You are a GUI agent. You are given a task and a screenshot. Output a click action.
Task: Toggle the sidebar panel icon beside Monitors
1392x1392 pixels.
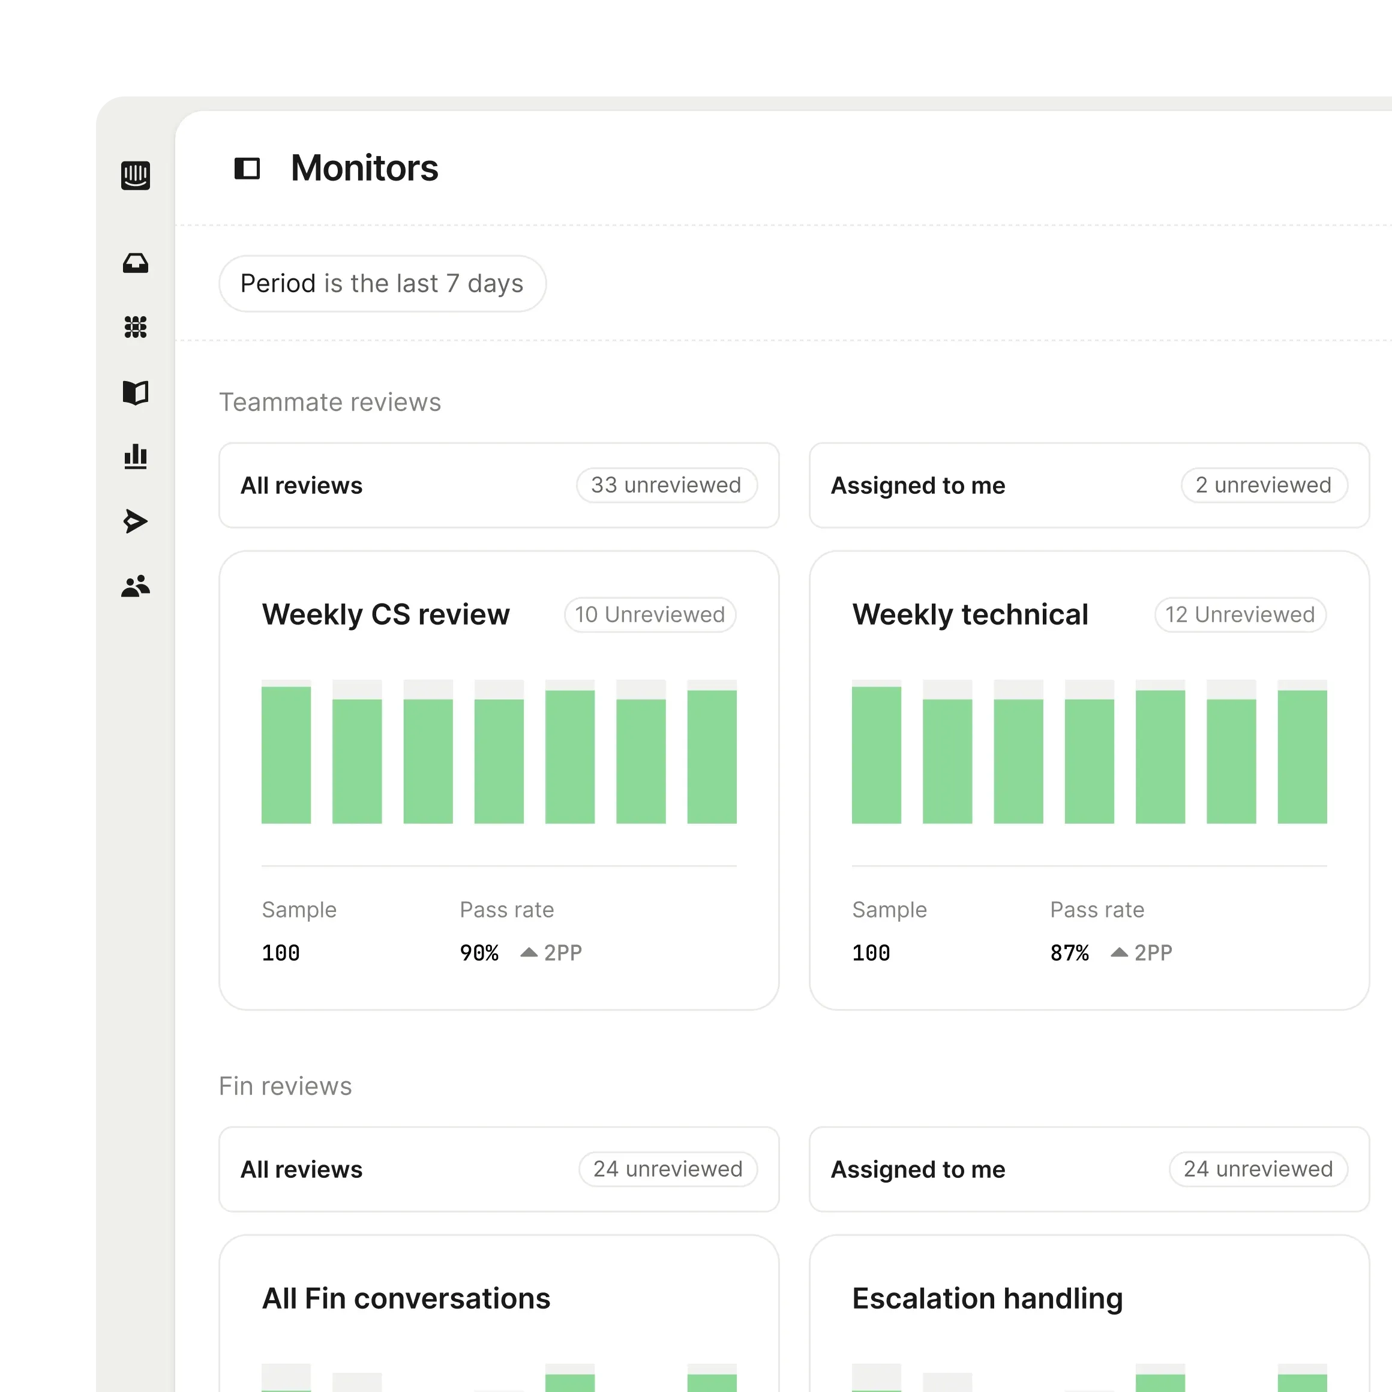click(247, 169)
